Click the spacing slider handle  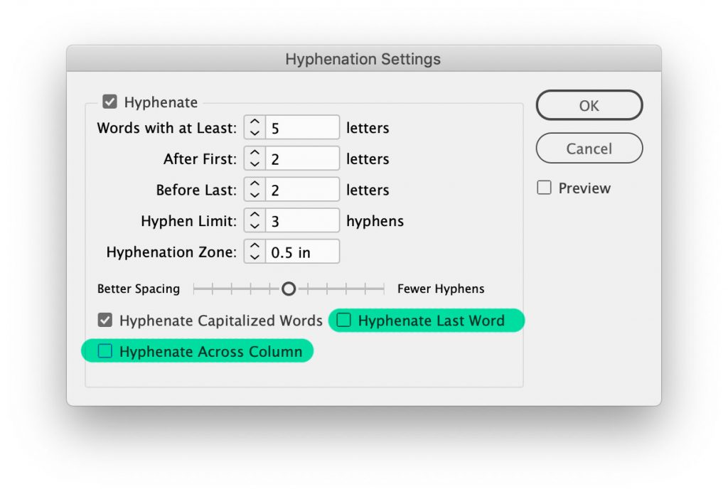(289, 289)
